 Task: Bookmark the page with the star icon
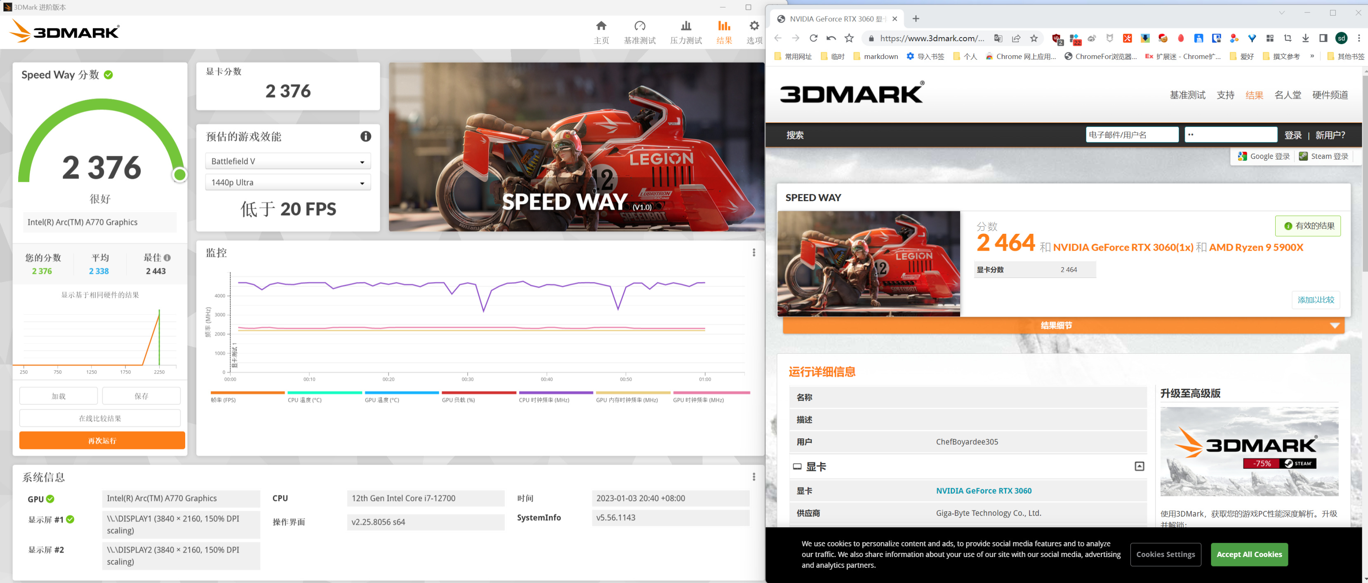(1034, 38)
